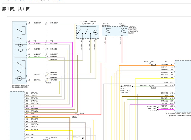Viewport: 191px width, 140px height.
Task: Click the A9 YEL/ORG row on the lower-left module
Action: [x=32, y=129]
